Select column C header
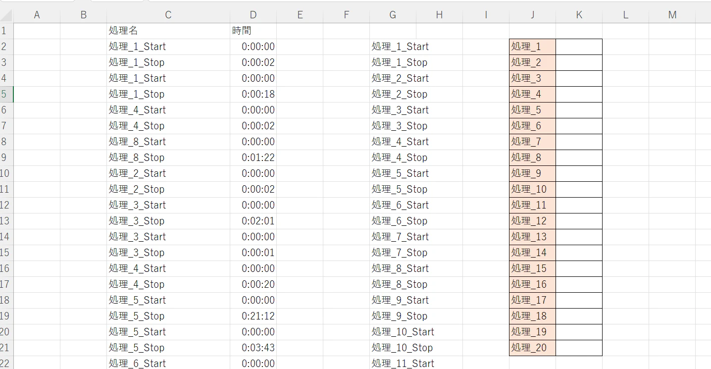The height and width of the screenshot is (369, 711). [168, 15]
